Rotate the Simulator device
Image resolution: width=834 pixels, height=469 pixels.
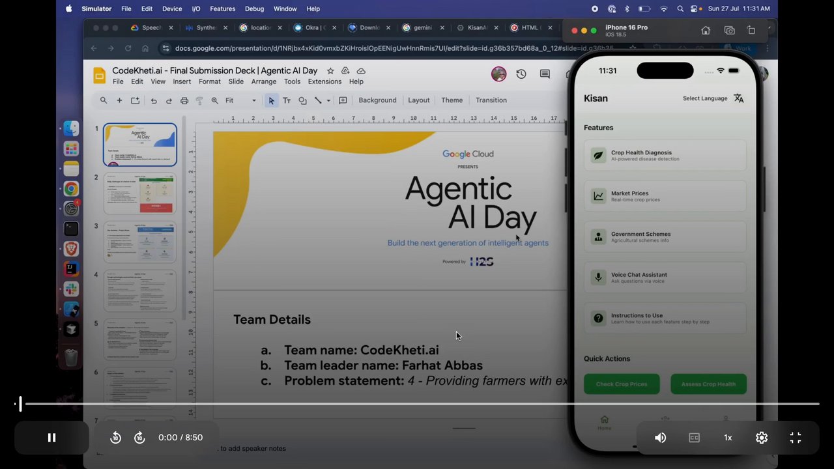tap(751, 31)
